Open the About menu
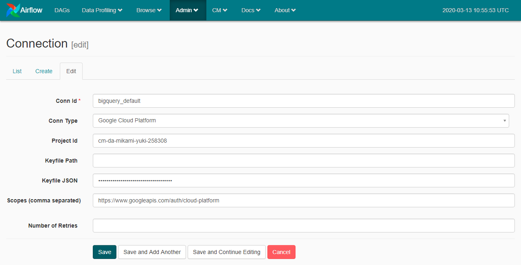Viewport: 521px width, 265px height. [x=285, y=10]
